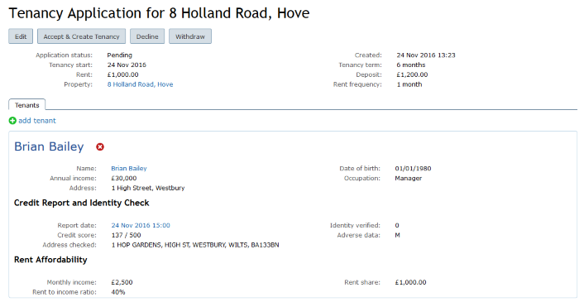Switch to the Tenants tab
Image resolution: width=579 pixels, height=302 pixels.
27,105
